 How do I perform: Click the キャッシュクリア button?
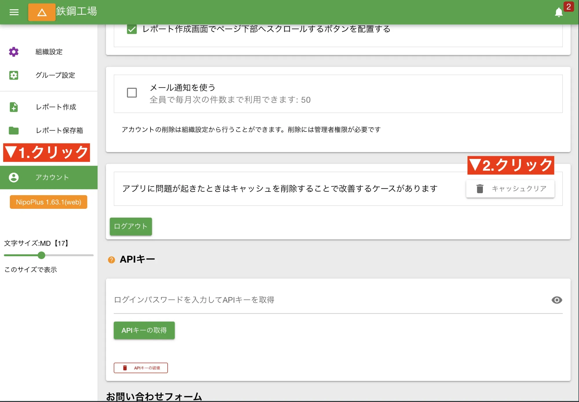(510, 188)
